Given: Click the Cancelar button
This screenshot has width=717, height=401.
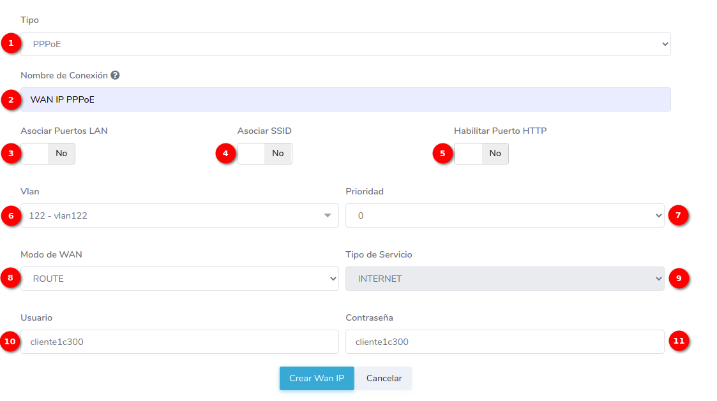Looking at the screenshot, I should [x=384, y=378].
